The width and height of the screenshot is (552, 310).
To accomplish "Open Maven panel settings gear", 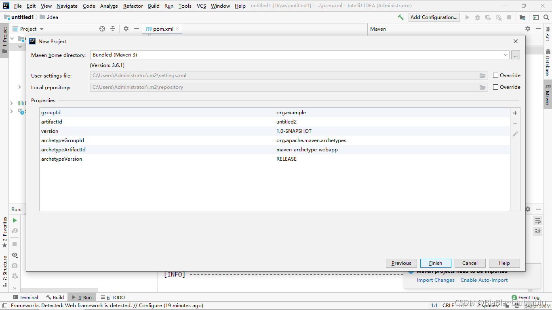I will [528, 29].
